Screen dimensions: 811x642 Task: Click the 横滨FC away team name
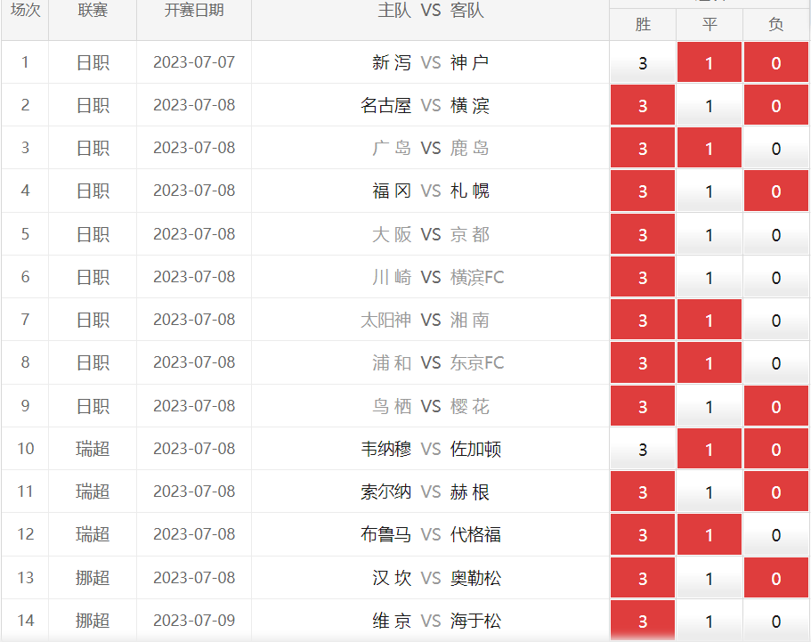pyautogui.click(x=477, y=278)
